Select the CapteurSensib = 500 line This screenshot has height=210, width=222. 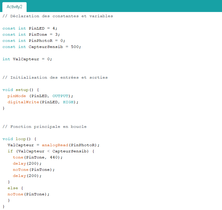coord(42,47)
